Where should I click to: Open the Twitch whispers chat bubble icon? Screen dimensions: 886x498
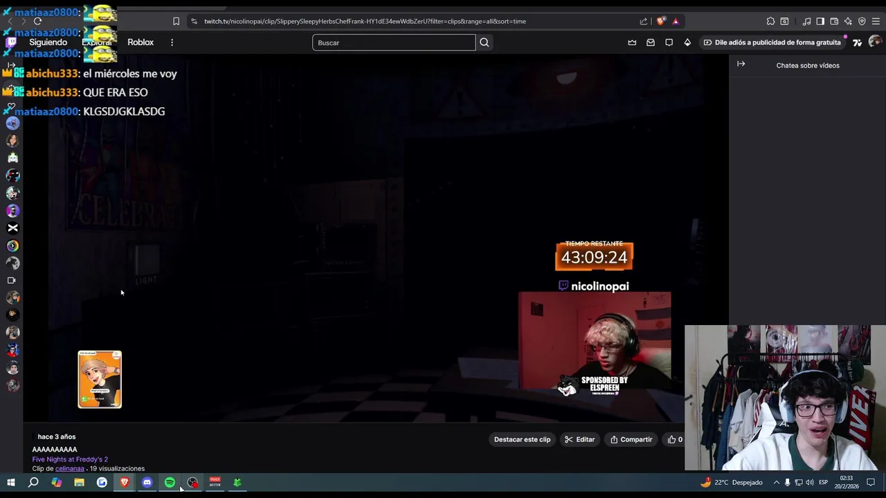[669, 42]
